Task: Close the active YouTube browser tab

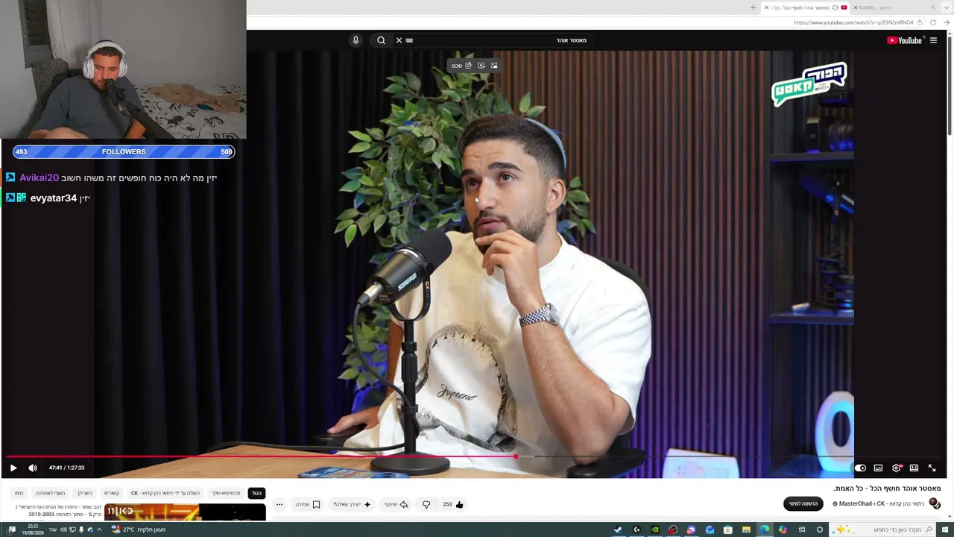Action: [766, 7]
